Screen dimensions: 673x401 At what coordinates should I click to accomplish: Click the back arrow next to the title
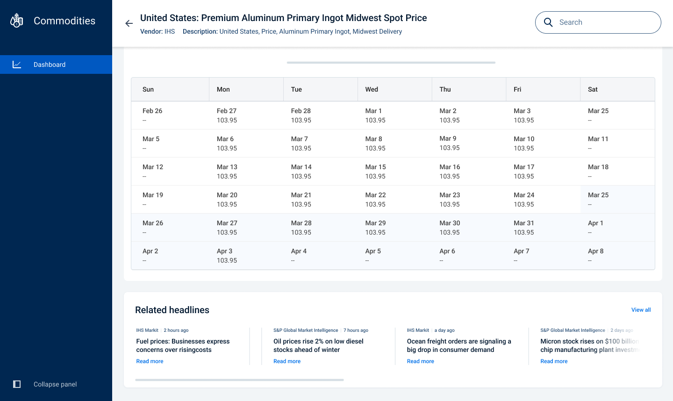pyautogui.click(x=129, y=23)
